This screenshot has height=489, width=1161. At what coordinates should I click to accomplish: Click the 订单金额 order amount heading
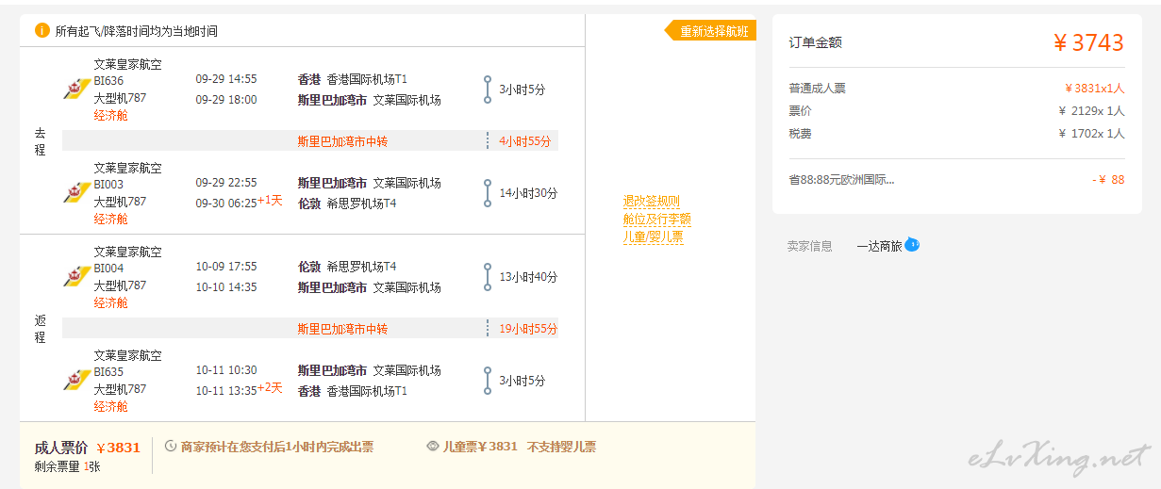(x=815, y=42)
